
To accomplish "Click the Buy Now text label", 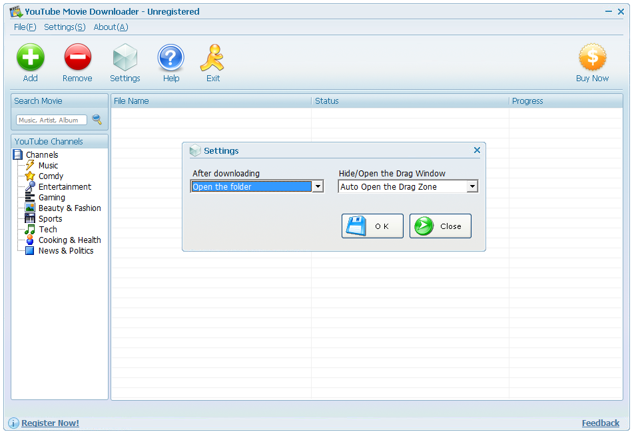I will 592,78.
